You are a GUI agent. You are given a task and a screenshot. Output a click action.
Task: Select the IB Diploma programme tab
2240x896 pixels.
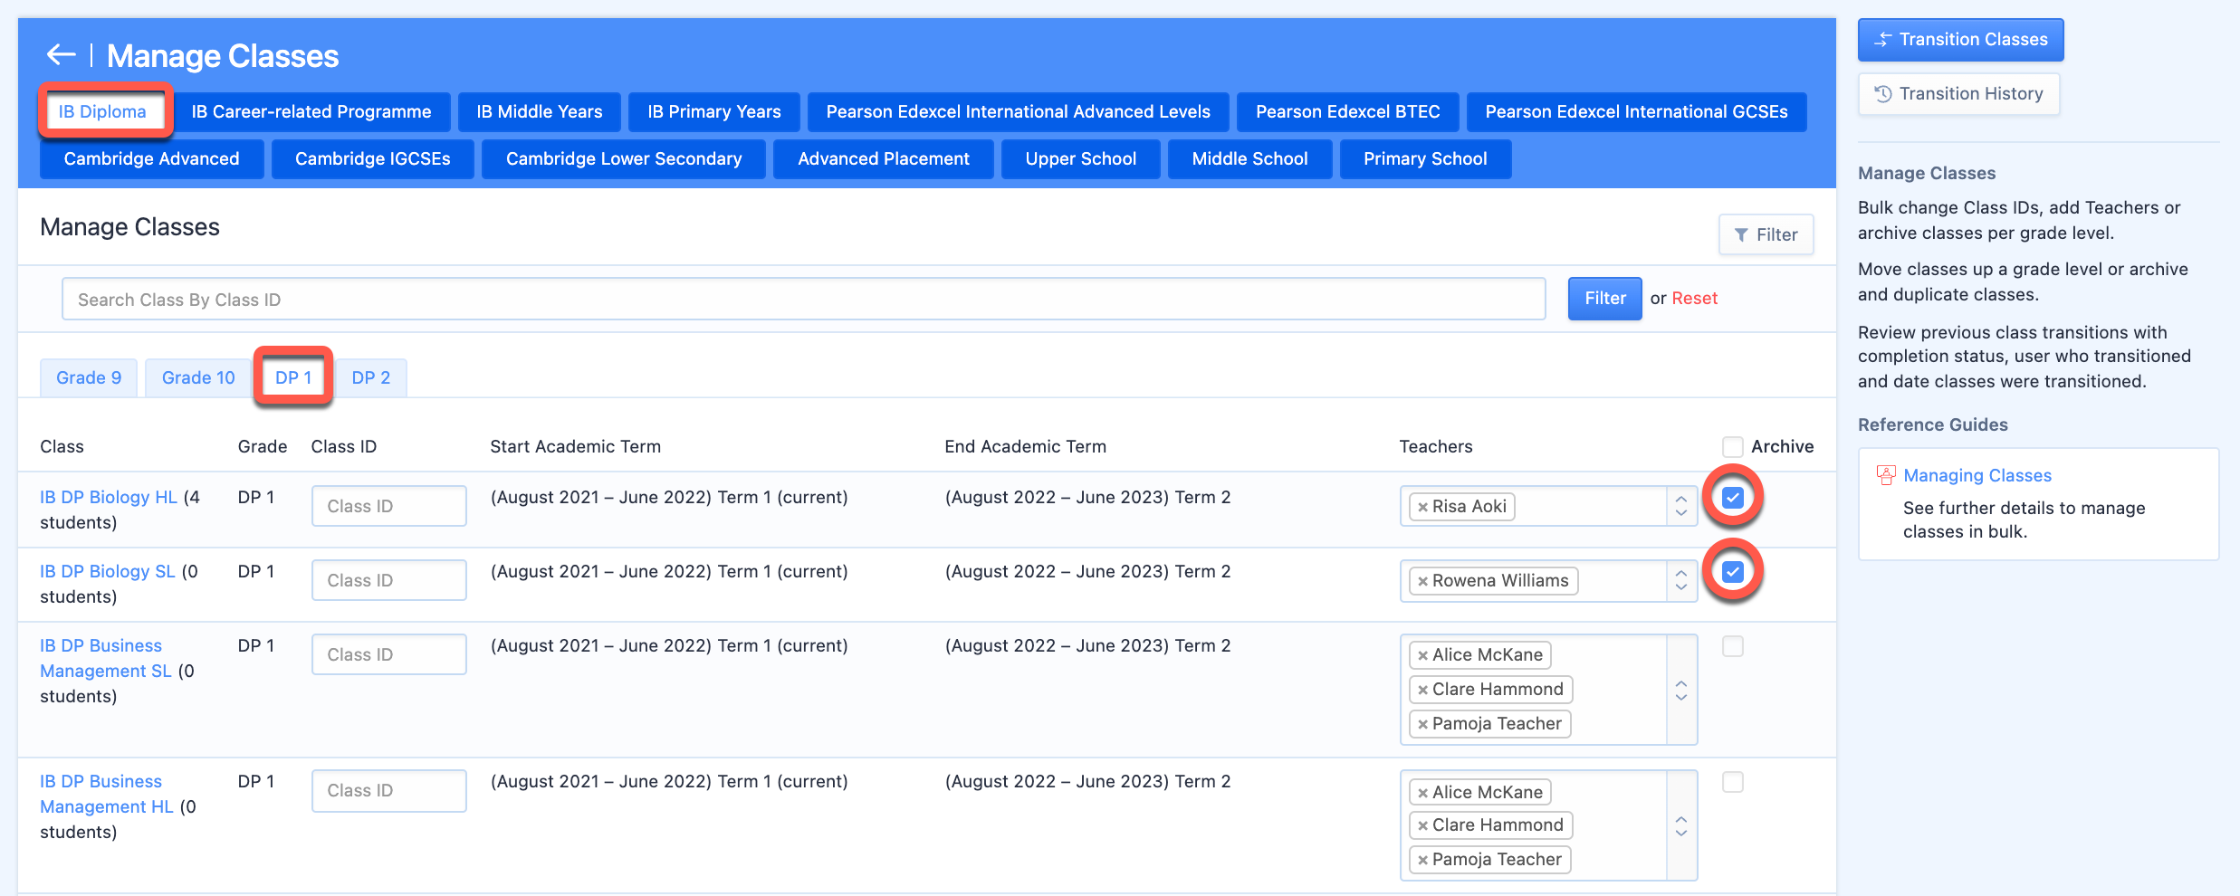click(103, 111)
